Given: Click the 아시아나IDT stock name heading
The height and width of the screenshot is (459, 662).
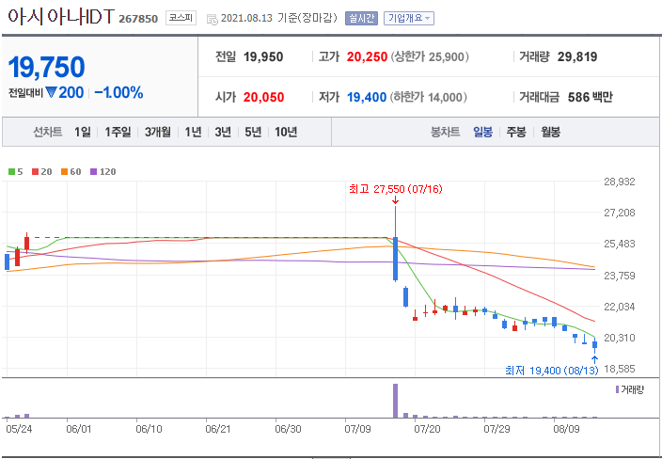Looking at the screenshot, I should [x=61, y=17].
